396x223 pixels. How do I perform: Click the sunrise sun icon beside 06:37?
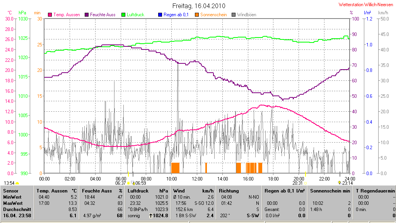click(128, 183)
